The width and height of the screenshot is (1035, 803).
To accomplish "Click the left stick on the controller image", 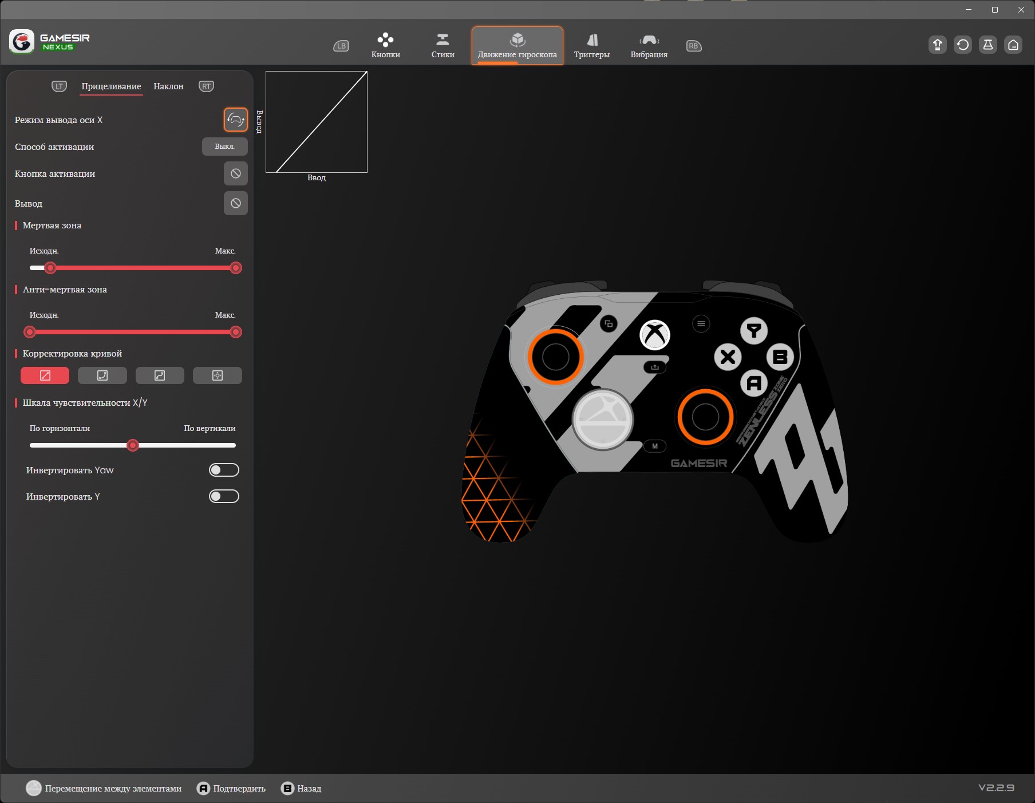I will [555, 357].
